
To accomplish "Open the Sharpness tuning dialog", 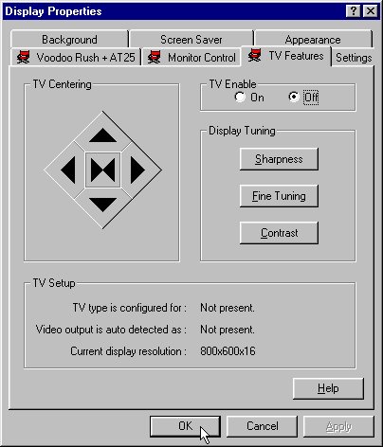I will (279, 159).
